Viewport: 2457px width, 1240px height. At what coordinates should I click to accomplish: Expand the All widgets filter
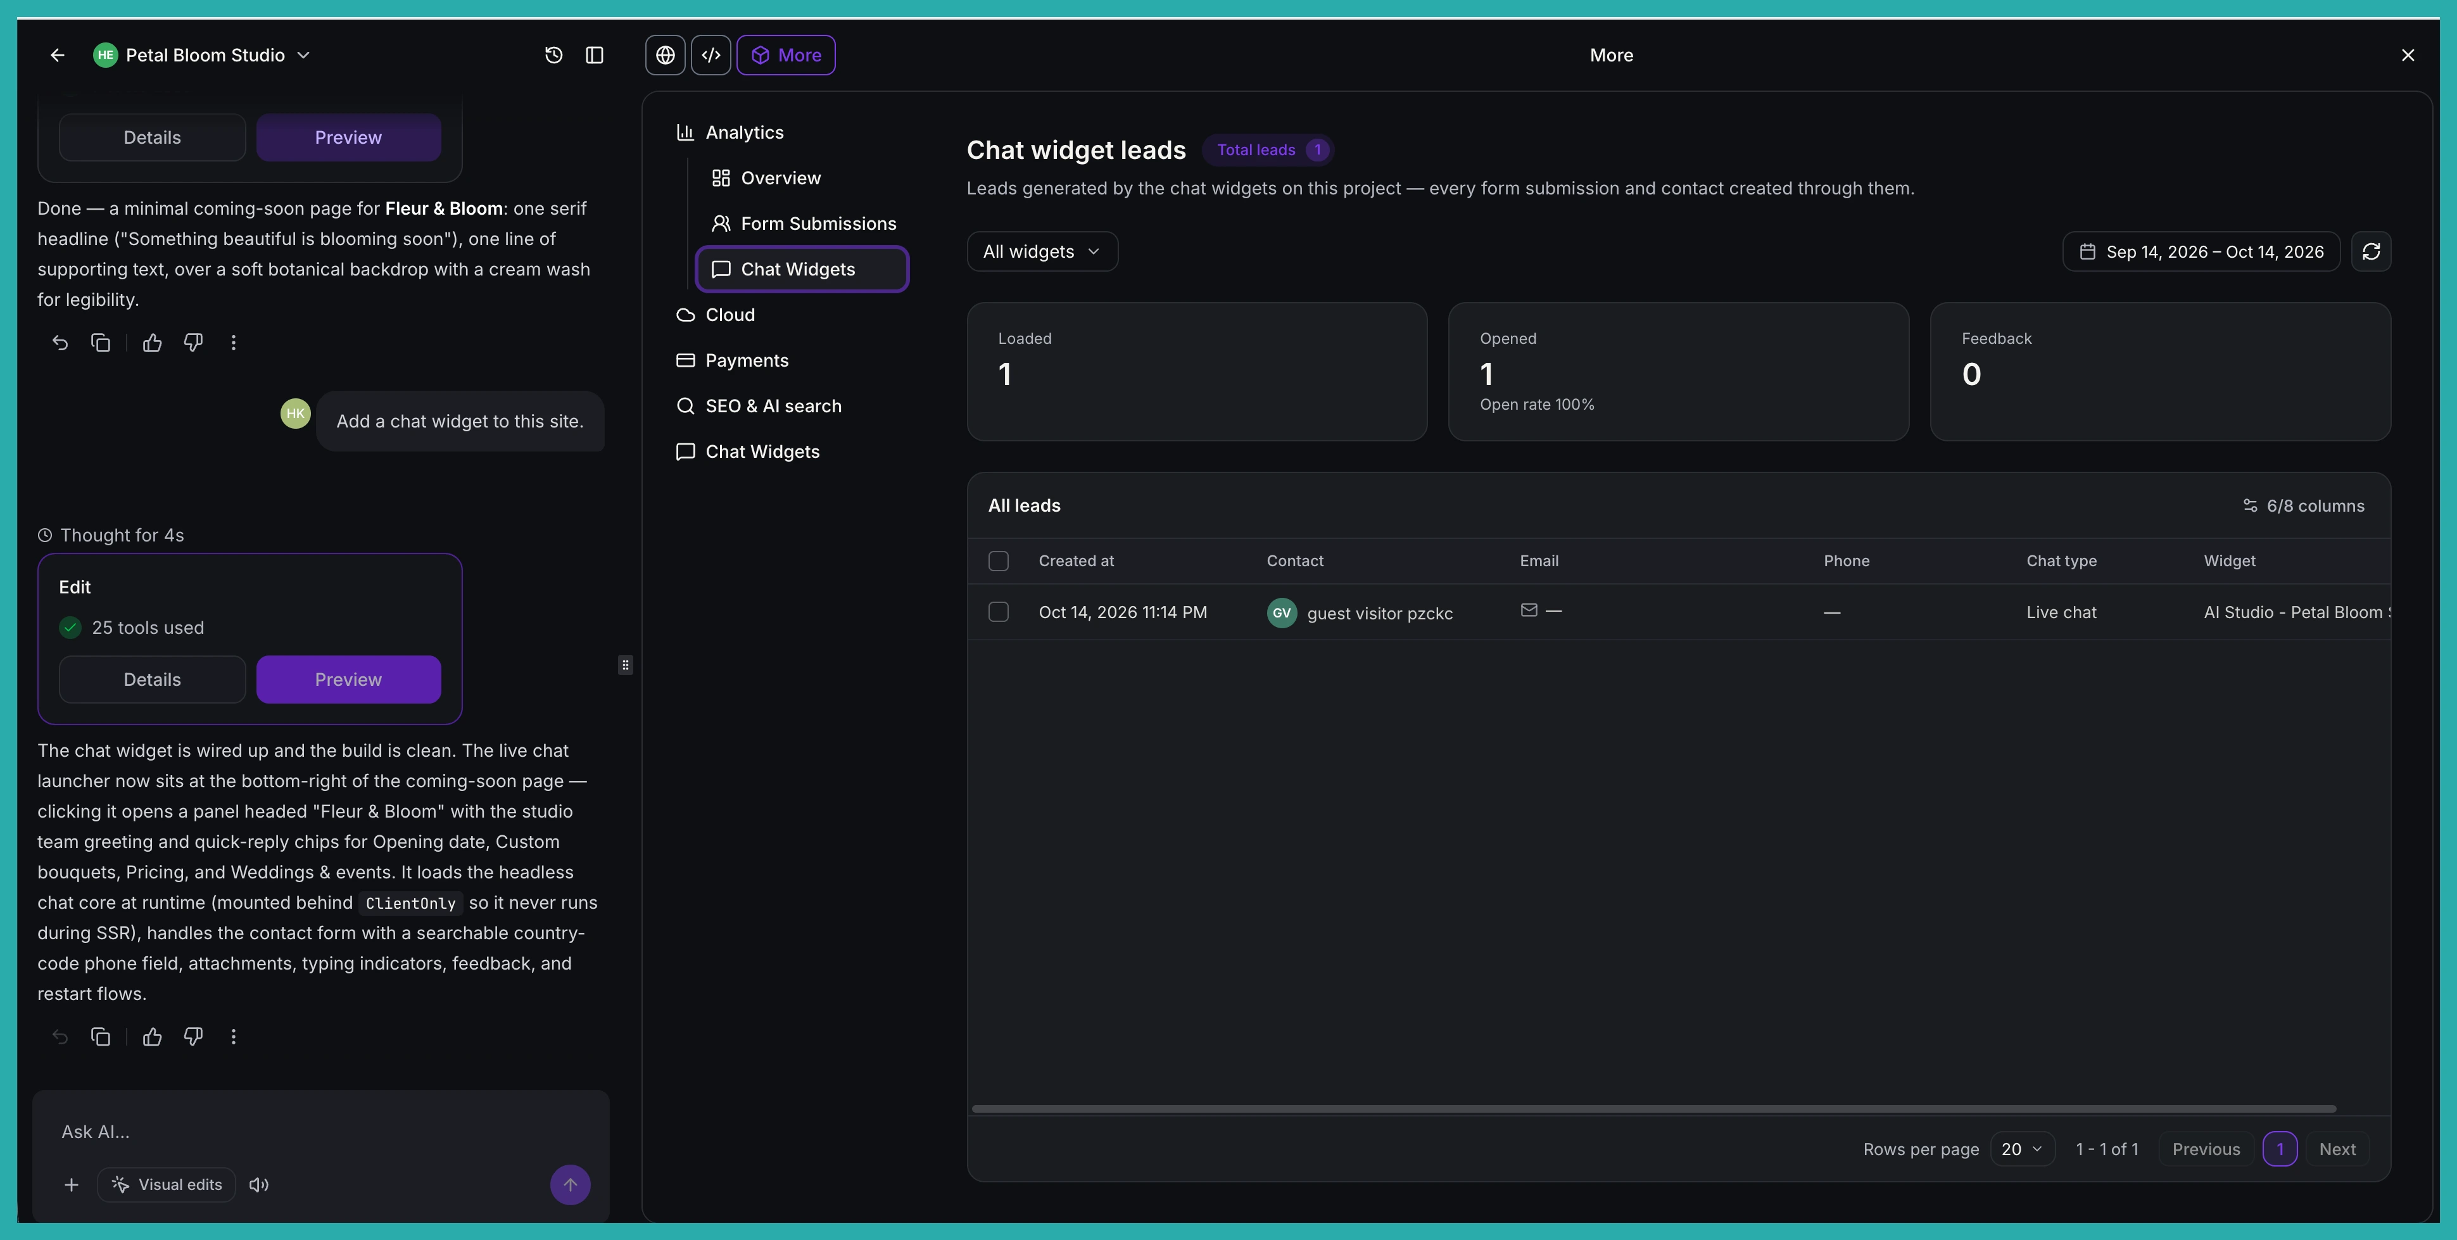(1042, 252)
